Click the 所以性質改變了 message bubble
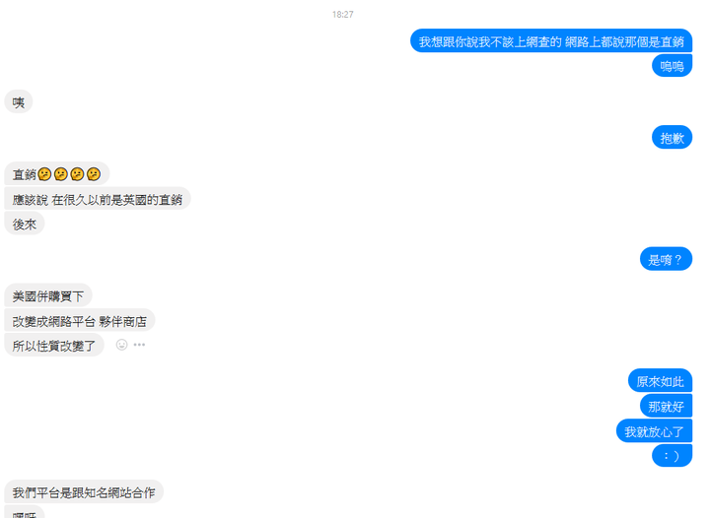710x518 pixels. pos(54,346)
